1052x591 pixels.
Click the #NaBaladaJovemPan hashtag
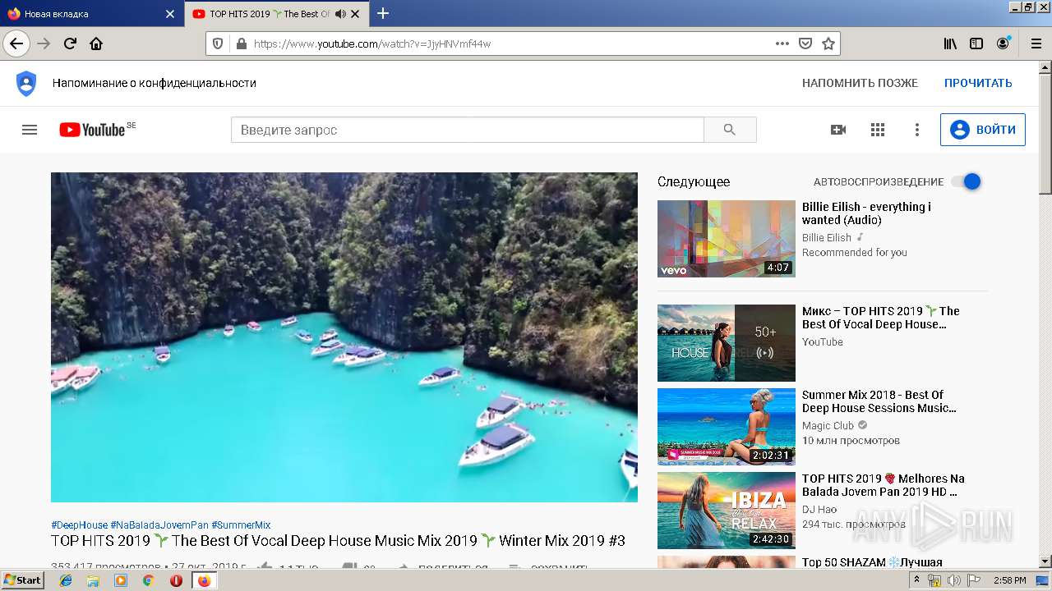pos(159,525)
